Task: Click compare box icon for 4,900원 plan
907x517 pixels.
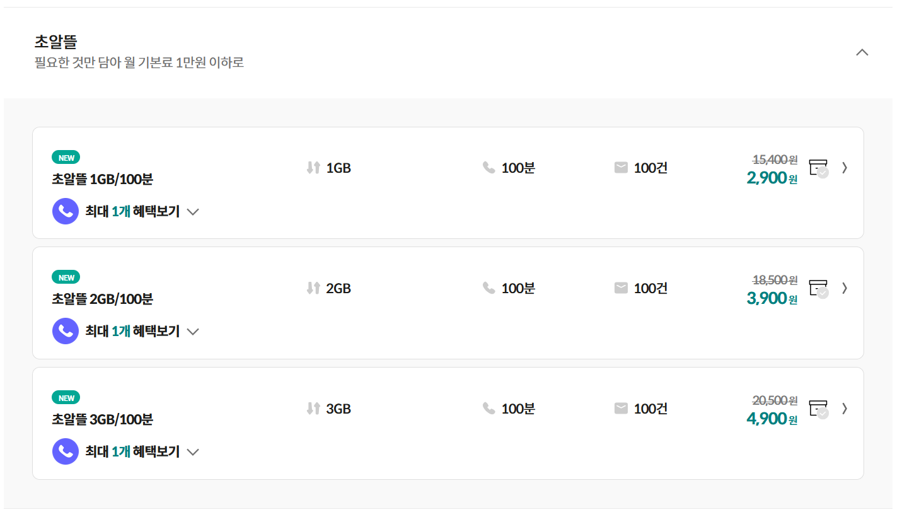Action: pos(818,409)
